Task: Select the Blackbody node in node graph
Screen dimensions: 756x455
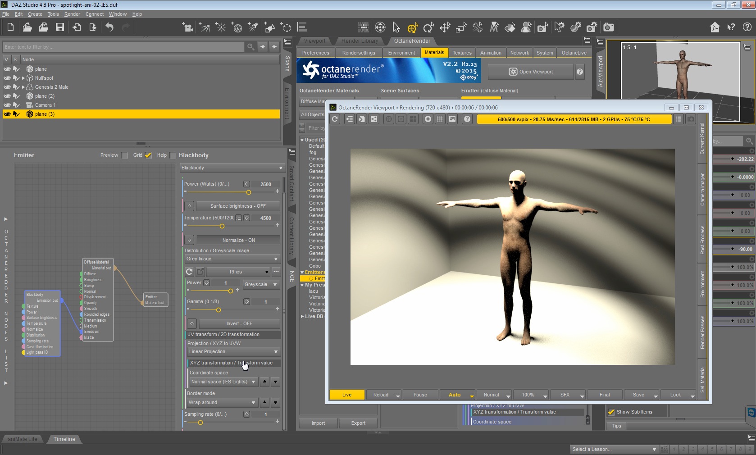Action: (x=42, y=323)
